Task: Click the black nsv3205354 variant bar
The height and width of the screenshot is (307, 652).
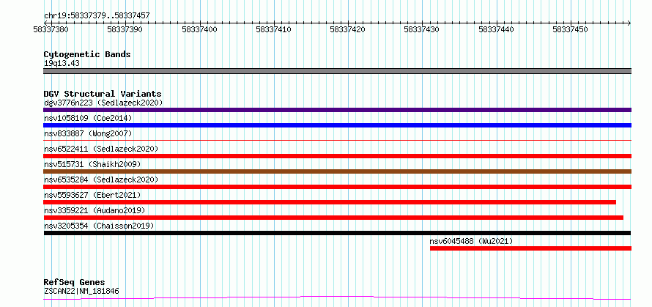Action: coord(337,233)
